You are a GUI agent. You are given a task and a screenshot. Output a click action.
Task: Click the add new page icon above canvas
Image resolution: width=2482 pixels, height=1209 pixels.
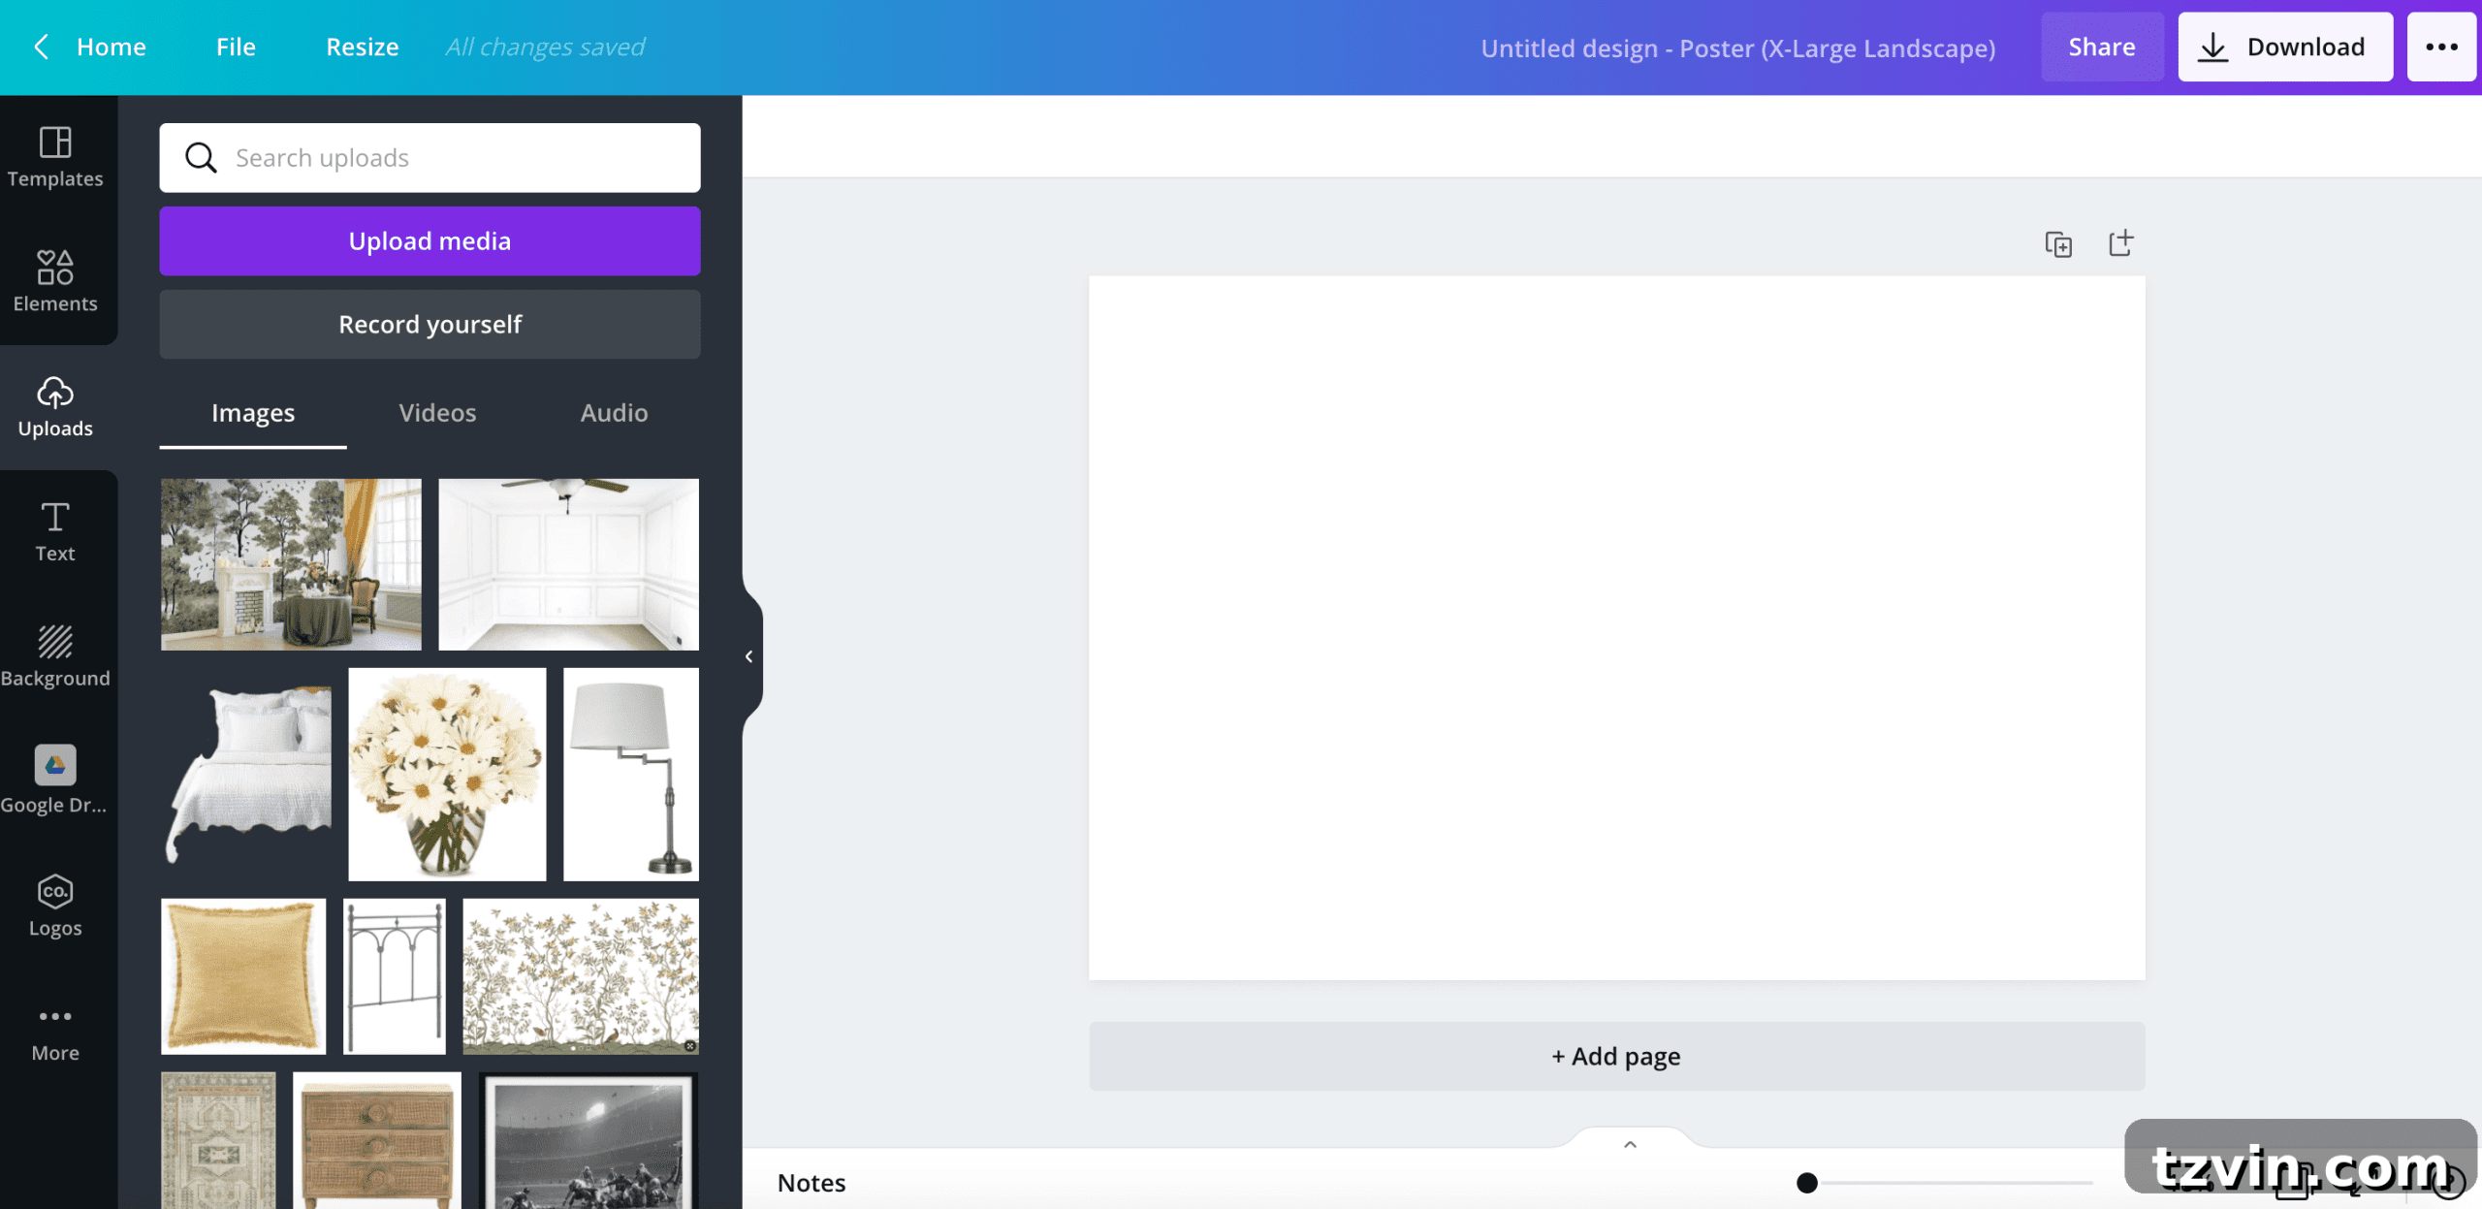coord(2121,243)
